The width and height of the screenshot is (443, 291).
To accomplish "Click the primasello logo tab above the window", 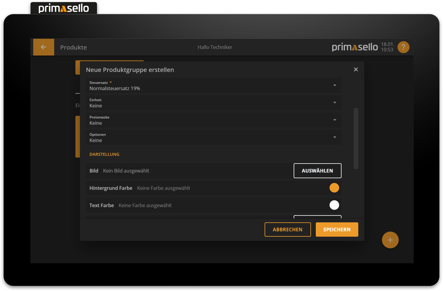I will click(x=64, y=8).
